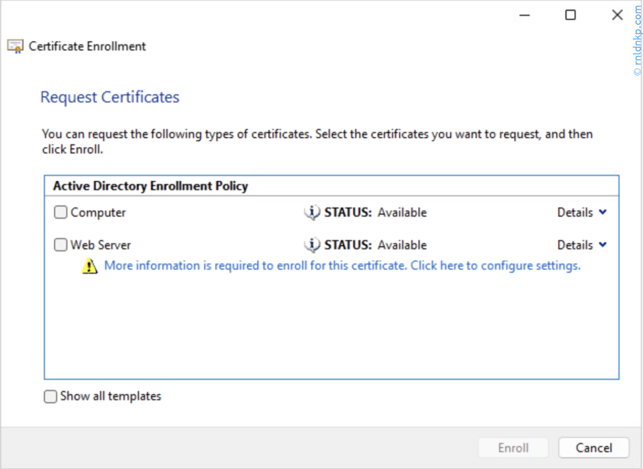Click the info icon beside Web Server status

312,245
